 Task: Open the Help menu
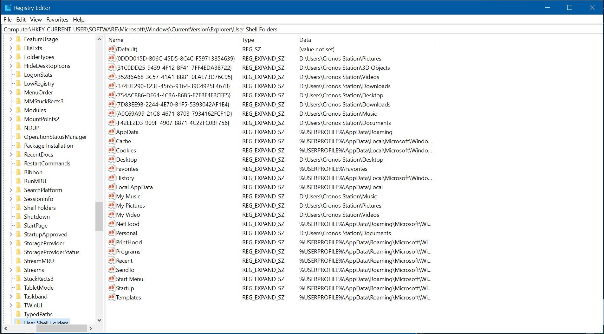(x=79, y=20)
